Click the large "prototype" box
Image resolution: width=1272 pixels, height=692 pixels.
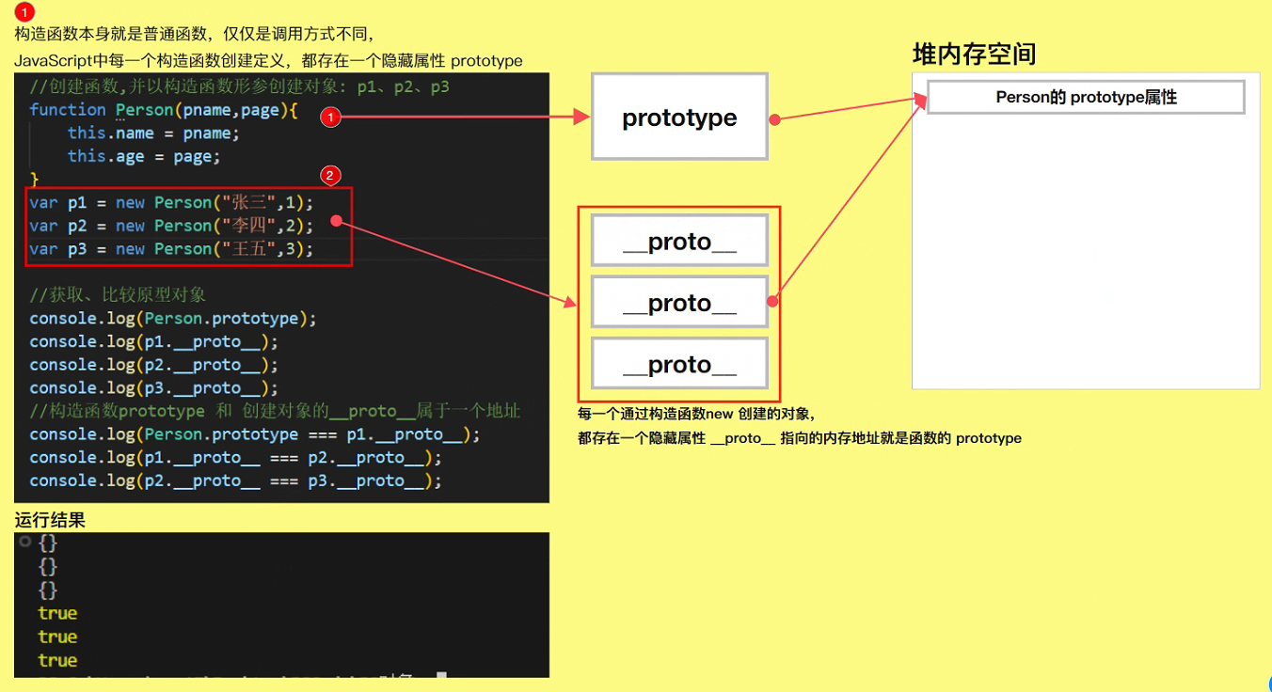(679, 118)
